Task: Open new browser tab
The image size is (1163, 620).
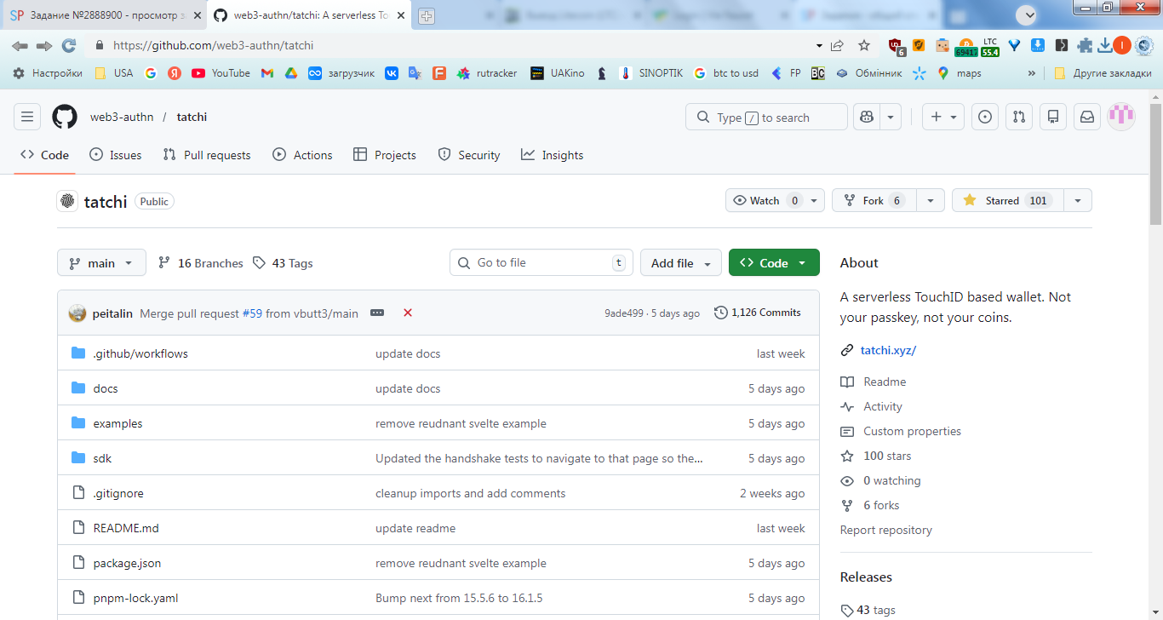Action: 427,15
